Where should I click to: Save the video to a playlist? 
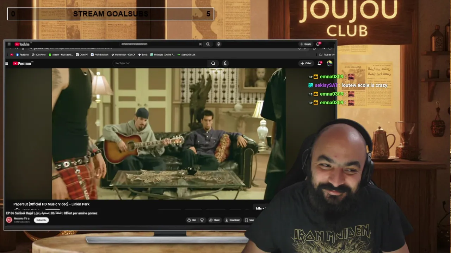coord(249,220)
